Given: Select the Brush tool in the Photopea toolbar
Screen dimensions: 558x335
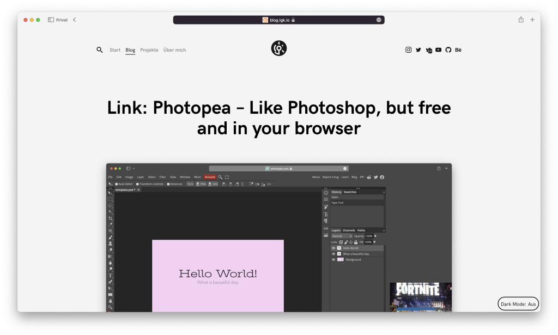Looking at the screenshot, I should pos(110,237).
